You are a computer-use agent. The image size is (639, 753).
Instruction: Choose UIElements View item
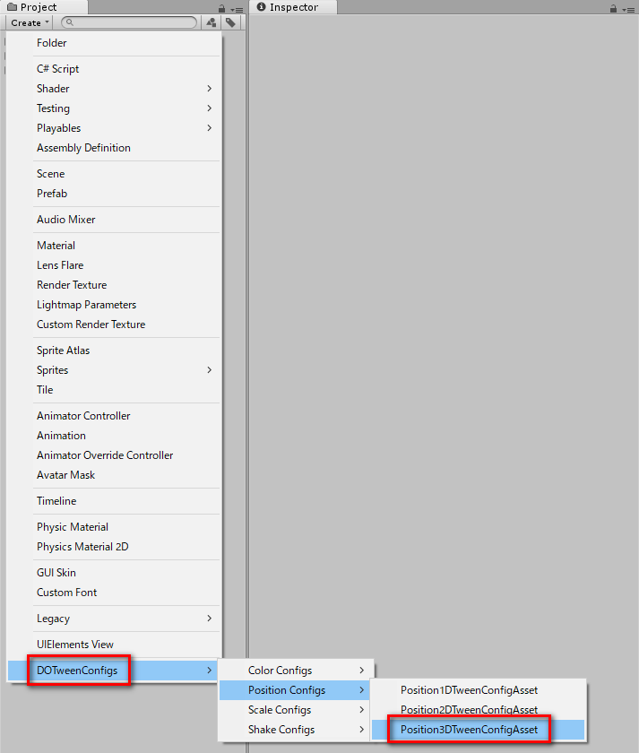coord(114,643)
